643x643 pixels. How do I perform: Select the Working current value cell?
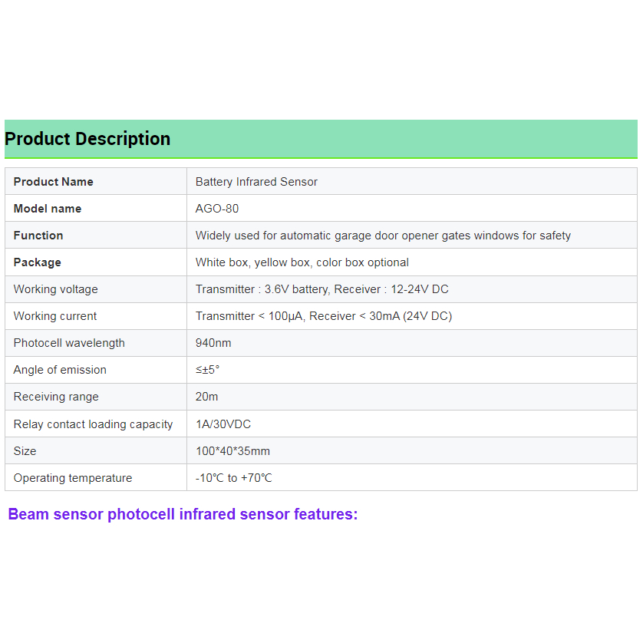pyautogui.click(x=412, y=316)
